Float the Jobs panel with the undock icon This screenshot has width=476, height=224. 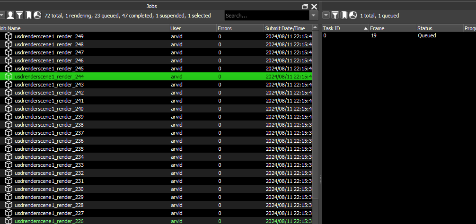pos(305,6)
